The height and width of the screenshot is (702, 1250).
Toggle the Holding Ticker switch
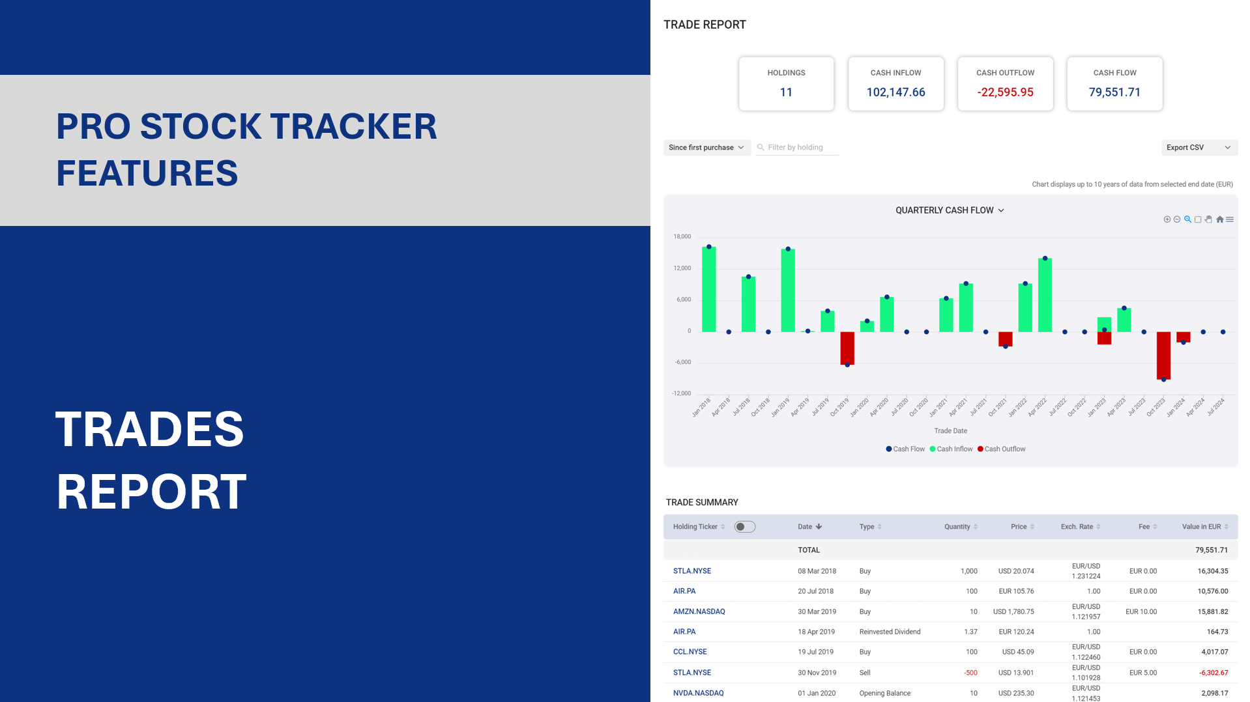[x=744, y=527]
